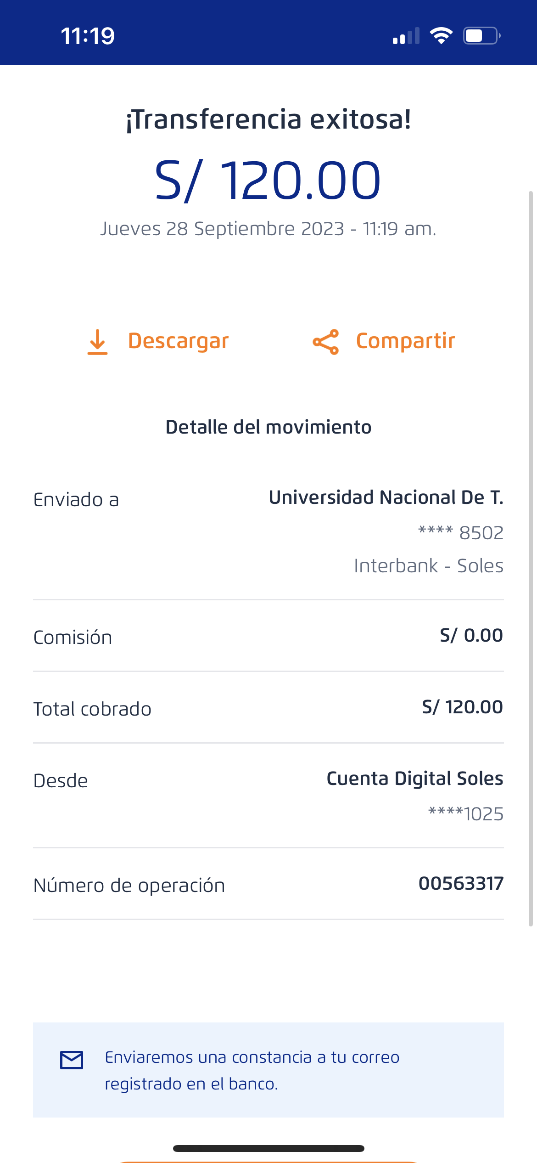Tap the status bar clock 11:19
The image size is (537, 1163).
point(88,36)
